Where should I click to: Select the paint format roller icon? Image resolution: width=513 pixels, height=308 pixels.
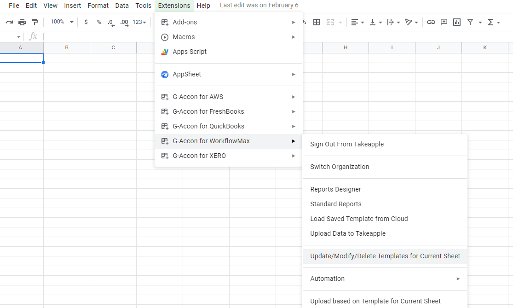(x=35, y=22)
